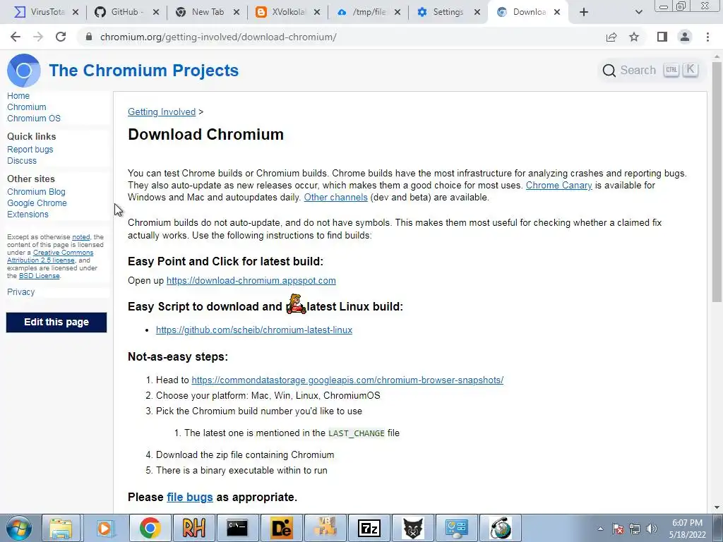This screenshot has height=542, width=723.
Task: Open the 'noted' license link
Action: [x=81, y=237]
